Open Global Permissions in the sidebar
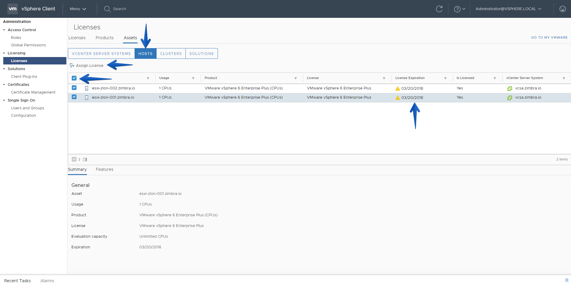Screen dimensions: 571x284 pyautogui.click(x=29, y=45)
